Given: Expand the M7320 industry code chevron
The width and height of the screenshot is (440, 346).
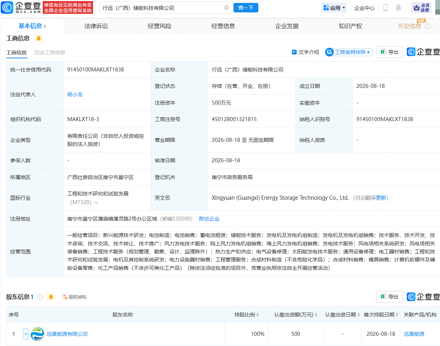Looking at the screenshot, I should [x=96, y=202].
